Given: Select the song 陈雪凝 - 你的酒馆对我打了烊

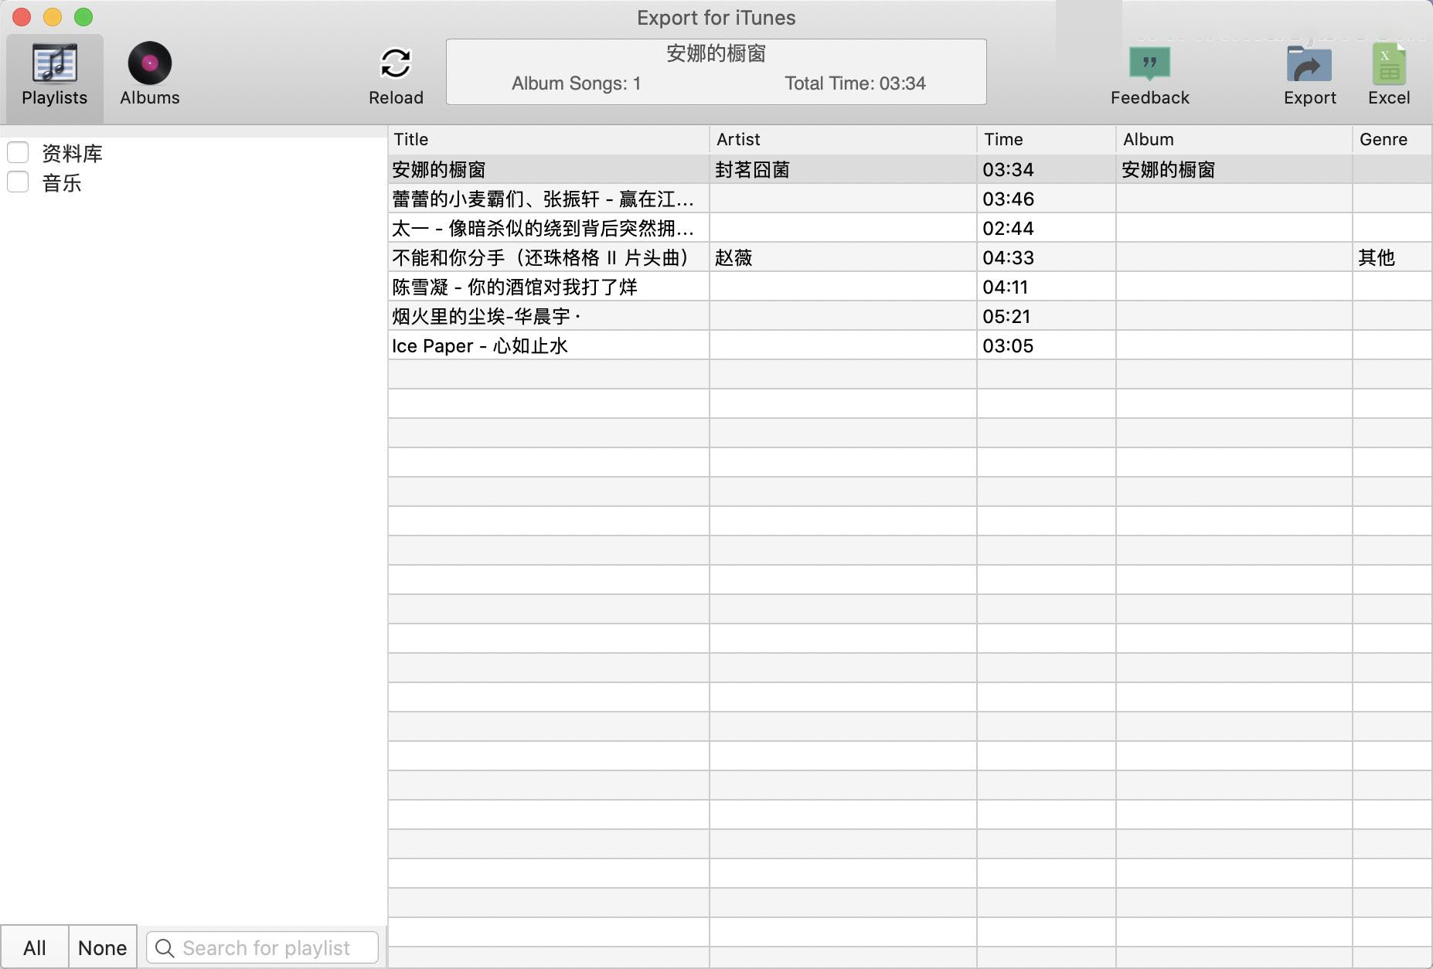Looking at the screenshot, I should [910, 287].
